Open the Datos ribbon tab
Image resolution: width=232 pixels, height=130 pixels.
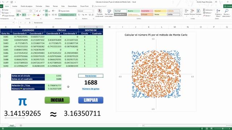pos(47,6)
